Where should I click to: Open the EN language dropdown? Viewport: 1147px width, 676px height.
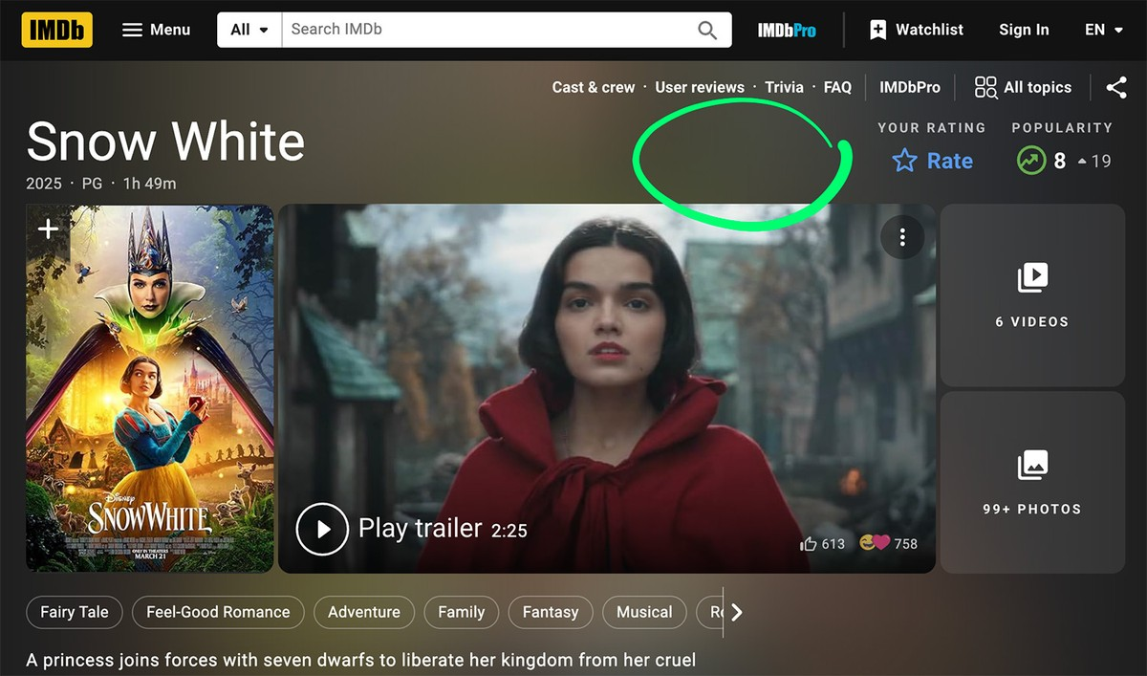coord(1103,30)
